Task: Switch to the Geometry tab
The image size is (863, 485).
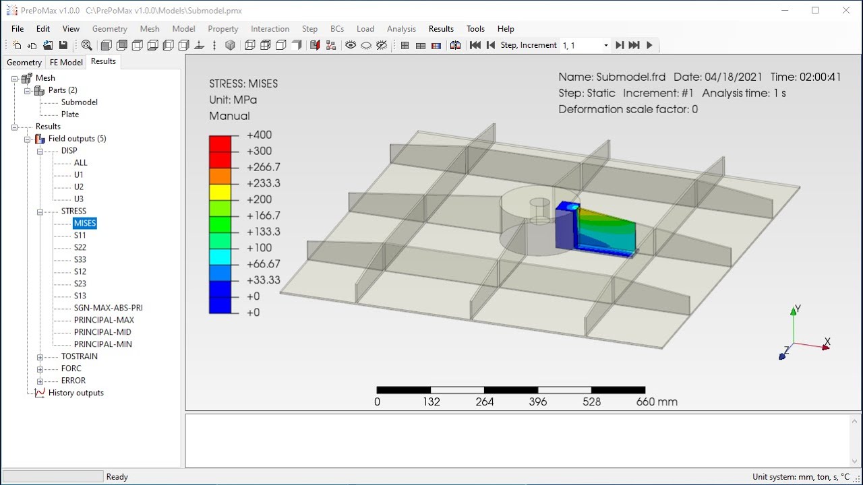Action: (24, 62)
